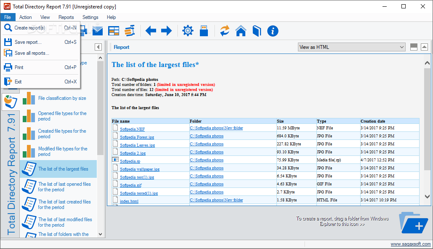Select The list of the largest files
The image size is (433, 249).
58,169
